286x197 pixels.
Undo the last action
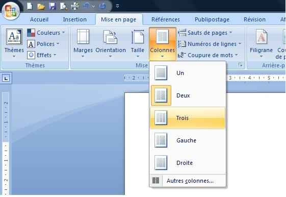pyautogui.click(x=86, y=7)
